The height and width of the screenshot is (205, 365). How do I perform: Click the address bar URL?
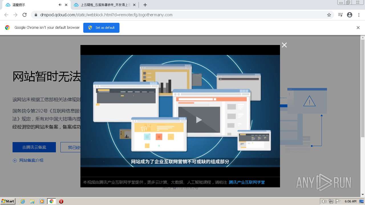coord(106,15)
